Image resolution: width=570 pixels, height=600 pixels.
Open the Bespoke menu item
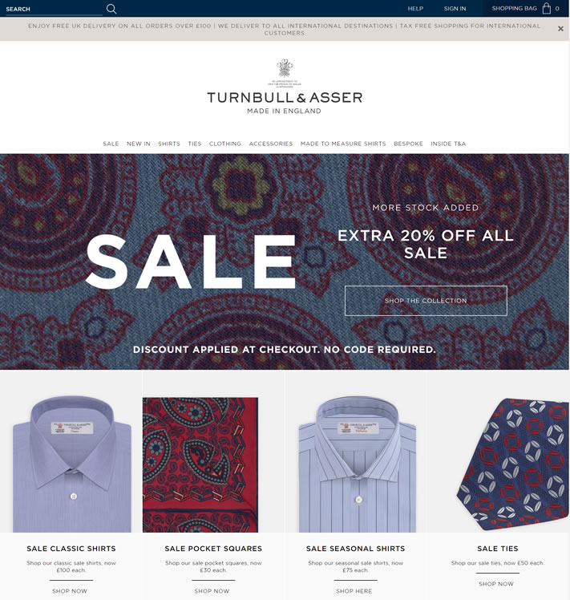[408, 144]
